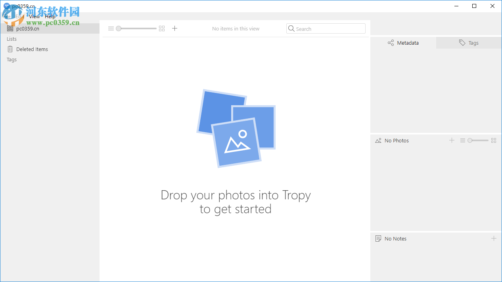The height and width of the screenshot is (282, 502).
Task: Switch item view to grid layout
Action: pos(161,28)
